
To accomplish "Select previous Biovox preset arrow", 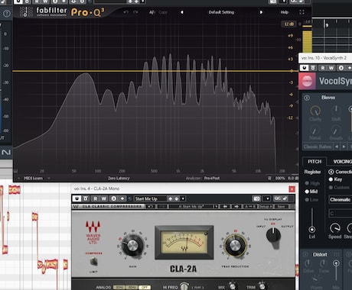I will 337,147.
